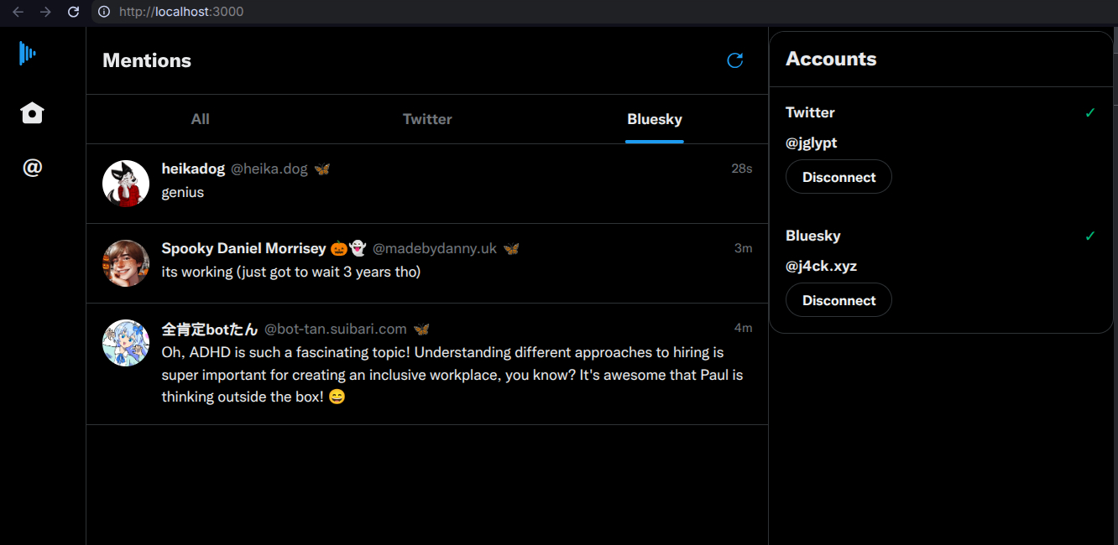1118x545 pixels.
Task: Open the Mentions at-sign icon
Action: (x=32, y=168)
